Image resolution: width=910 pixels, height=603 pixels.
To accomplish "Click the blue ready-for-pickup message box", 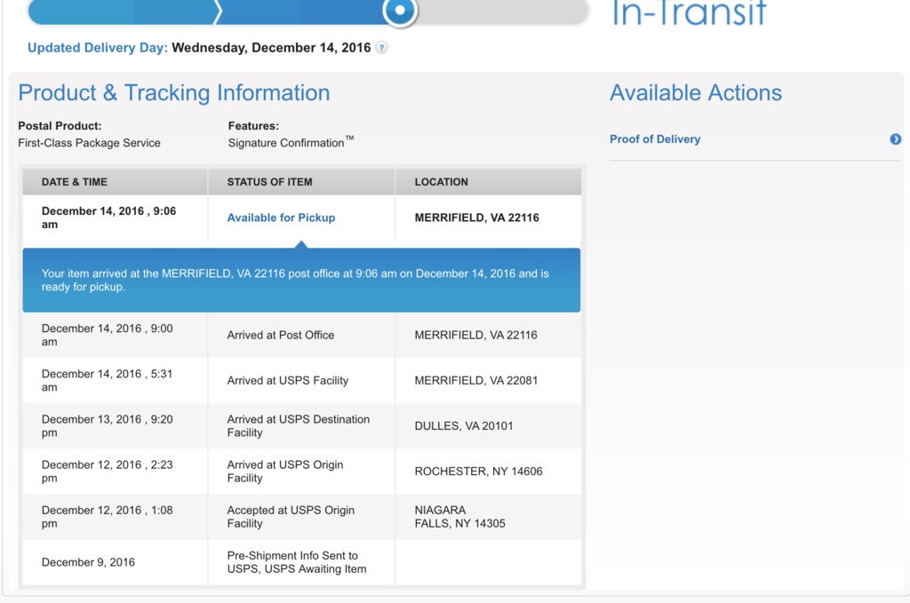I will click(301, 281).
